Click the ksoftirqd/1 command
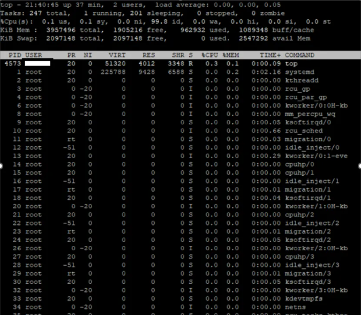The width and height of the screenshot is (361, 315). [x=308, y=198]
